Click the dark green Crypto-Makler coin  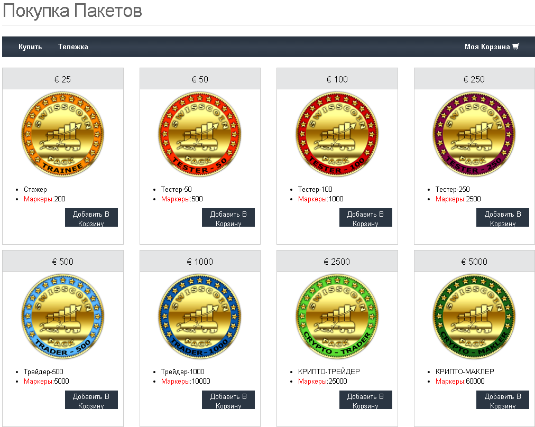coord(474,317)
